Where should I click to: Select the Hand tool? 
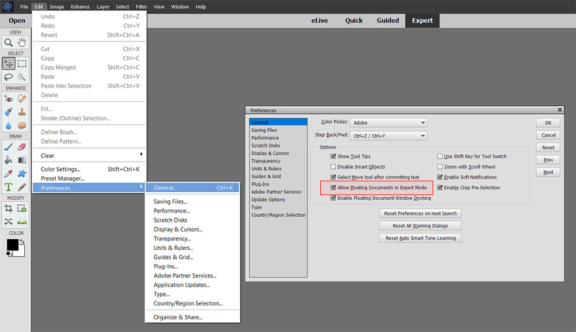click(x=22, y=43)
